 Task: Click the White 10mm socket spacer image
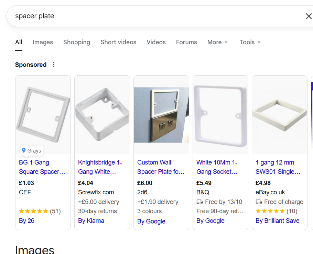220,115
